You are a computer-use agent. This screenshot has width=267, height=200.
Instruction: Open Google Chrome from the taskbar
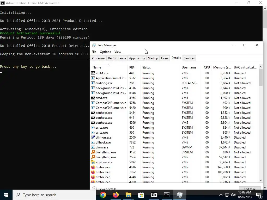103,195
